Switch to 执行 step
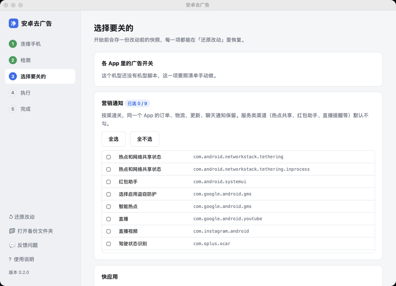The width and height of the screenshot is (396, 286). click(x=40, y=93)
